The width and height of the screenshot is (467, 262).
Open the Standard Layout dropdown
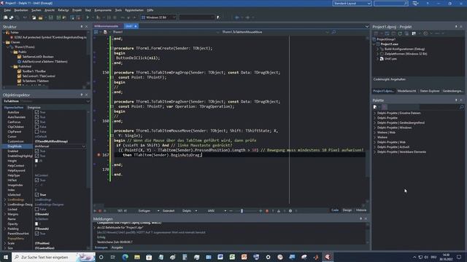[x=368, y=3]
